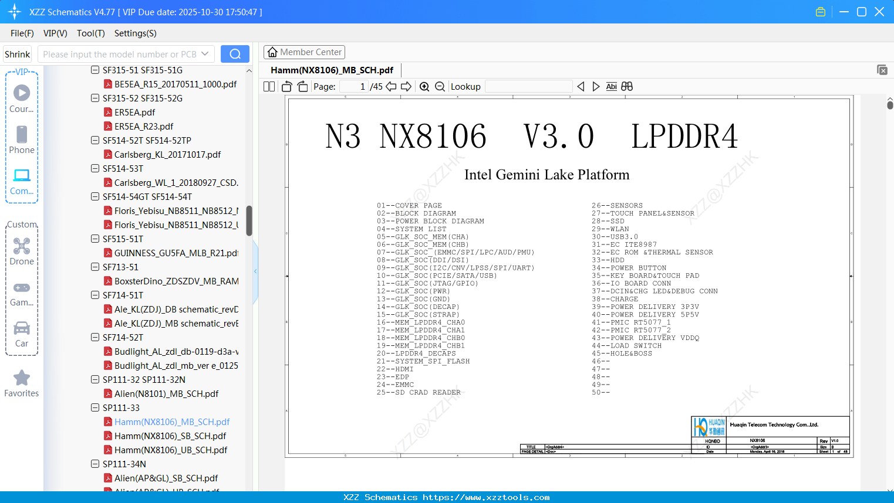Open Carlsberg_WL_1_20180927_CSD file
Viewport: 894px width, 503px height.
(x=176, y=182)
